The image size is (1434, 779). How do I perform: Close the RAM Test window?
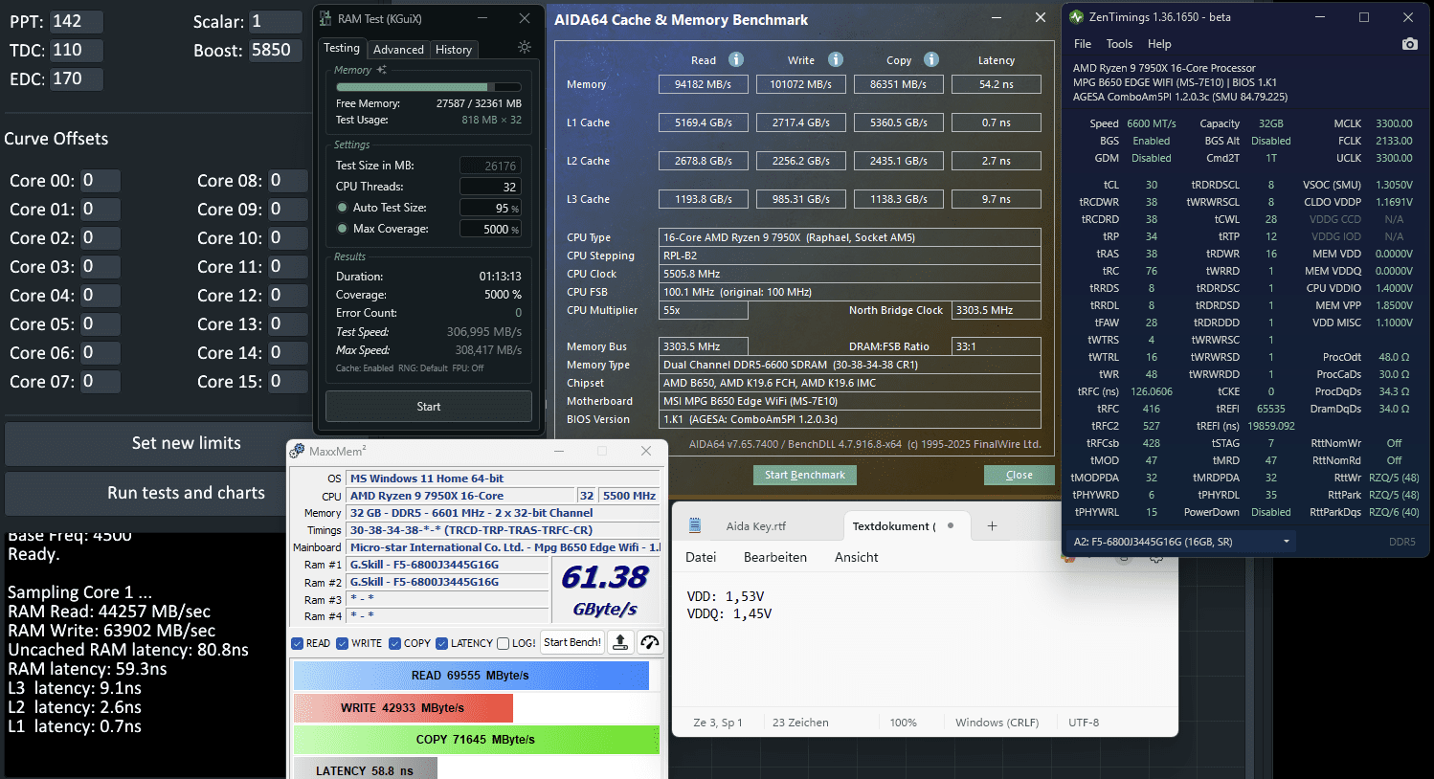point(525,18)
